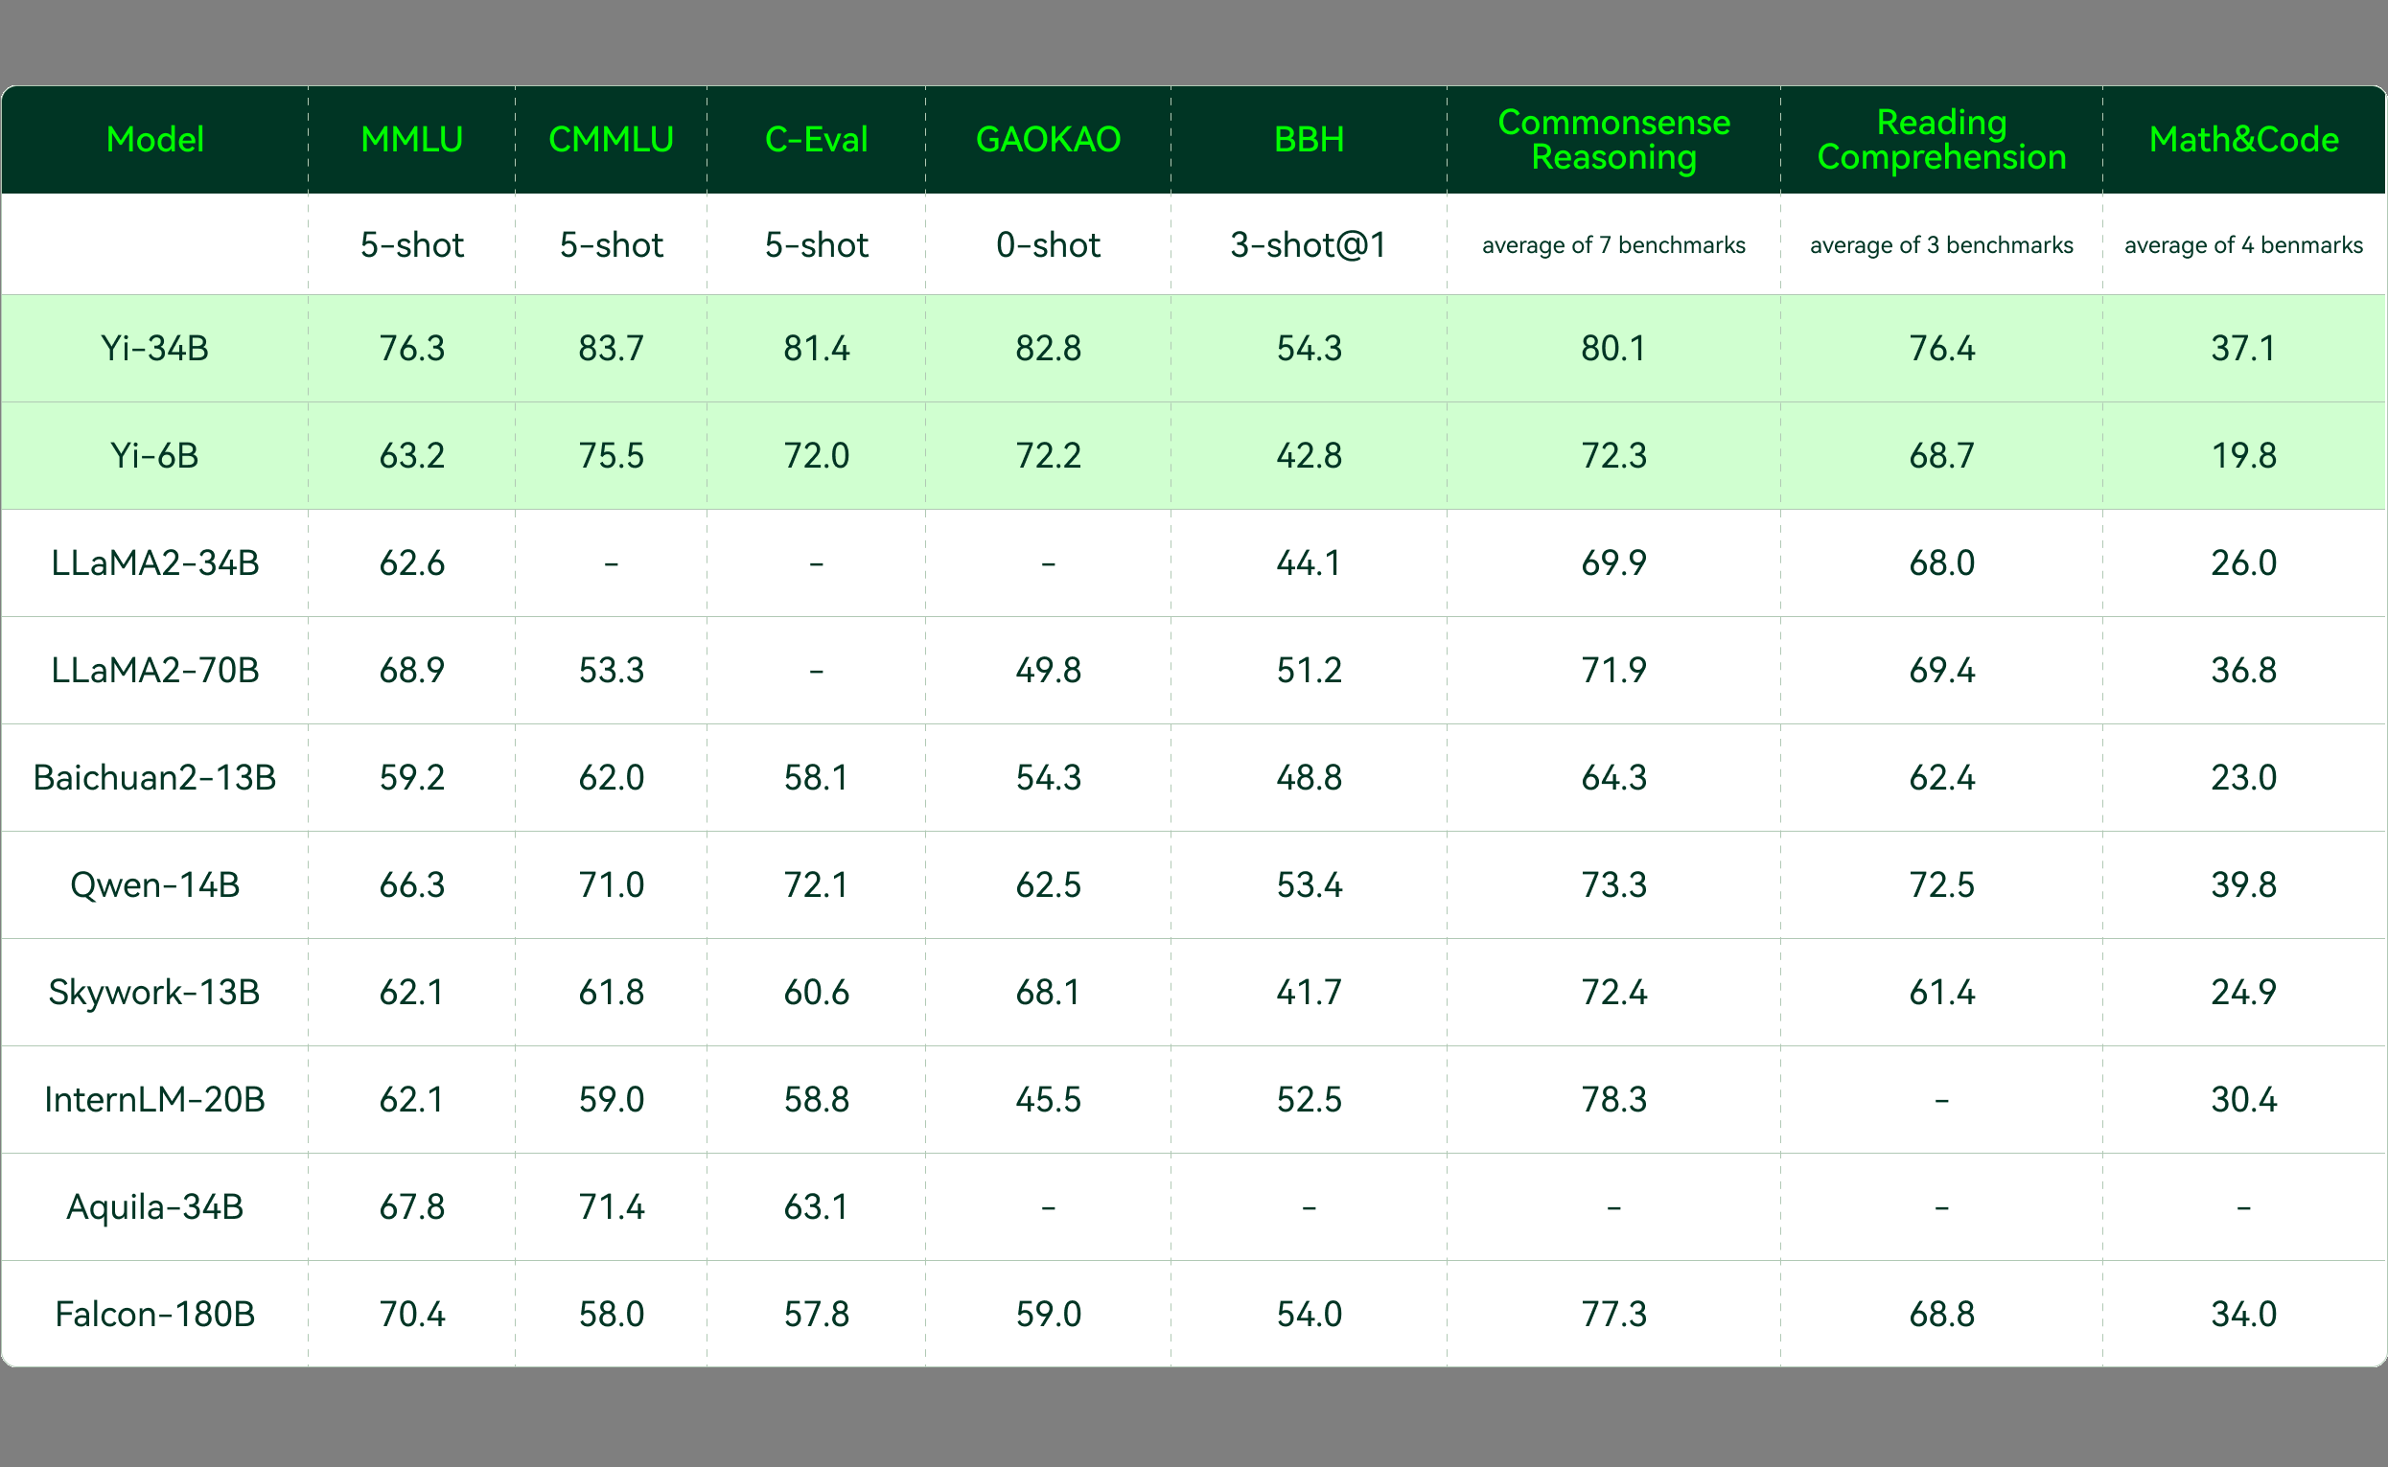Click the LLaMA2-70B model name
2388x1467 pixels.
pos(154,671)
